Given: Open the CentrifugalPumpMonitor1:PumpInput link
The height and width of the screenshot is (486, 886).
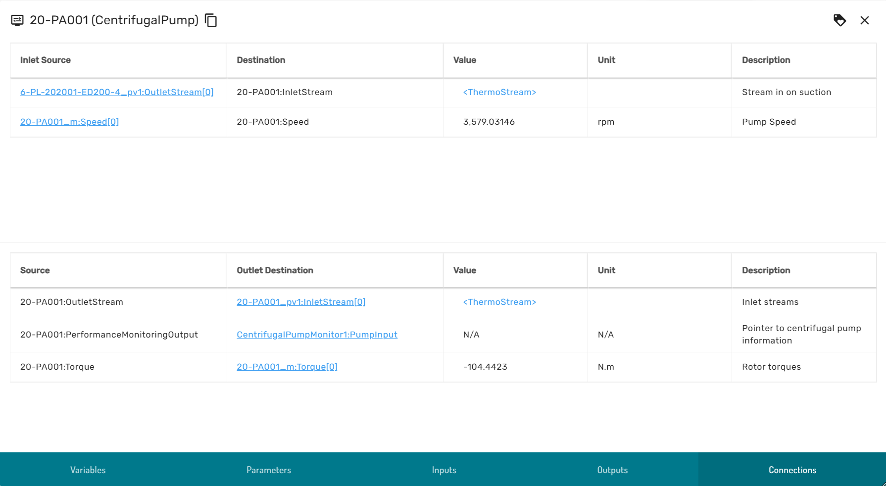Looking at the screenshot, I should [x=317, y=335].
